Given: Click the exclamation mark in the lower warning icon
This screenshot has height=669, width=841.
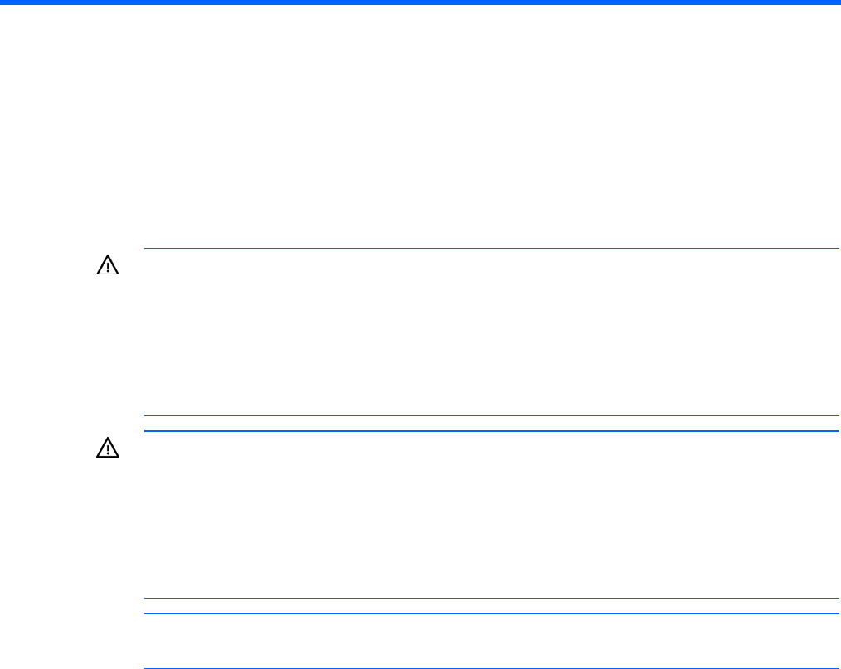Looking at the screenshot, I should [x=109, y=450].
